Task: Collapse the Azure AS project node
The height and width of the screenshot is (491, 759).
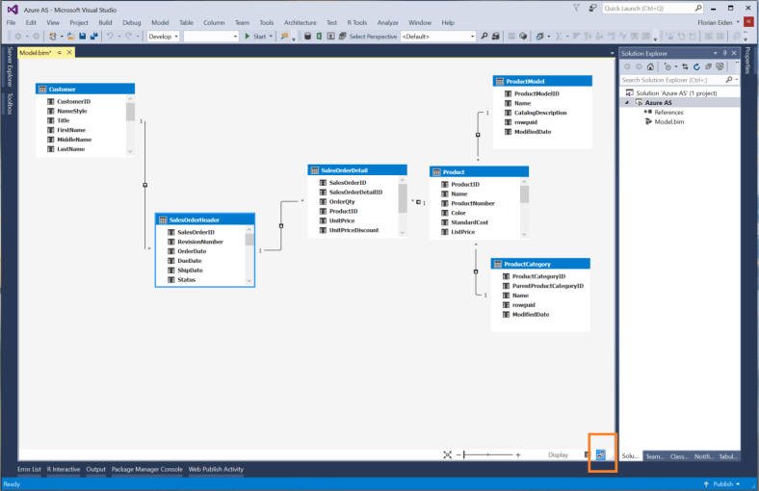Action: [627, 102]
